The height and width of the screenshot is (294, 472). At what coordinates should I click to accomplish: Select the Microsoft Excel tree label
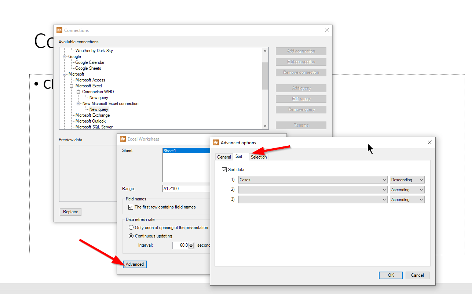coord(88,86)
